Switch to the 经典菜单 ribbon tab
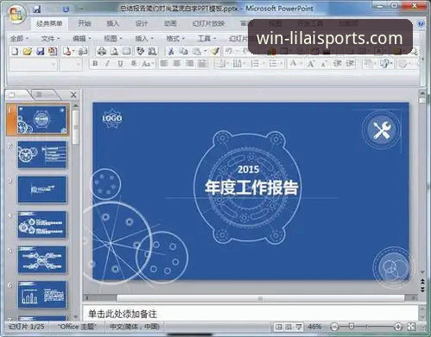 coord(49,23)
